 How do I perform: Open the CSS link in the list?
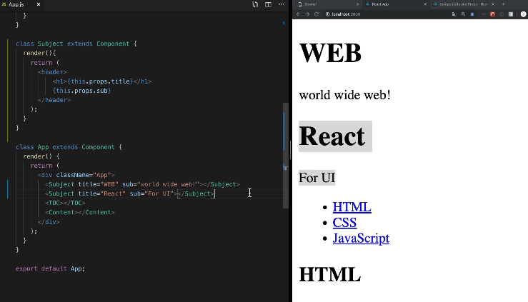tap(344, 223)
